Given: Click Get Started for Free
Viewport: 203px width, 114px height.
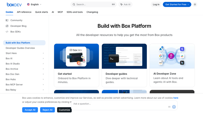Looking at the screenshot, I should pos(177,4).
